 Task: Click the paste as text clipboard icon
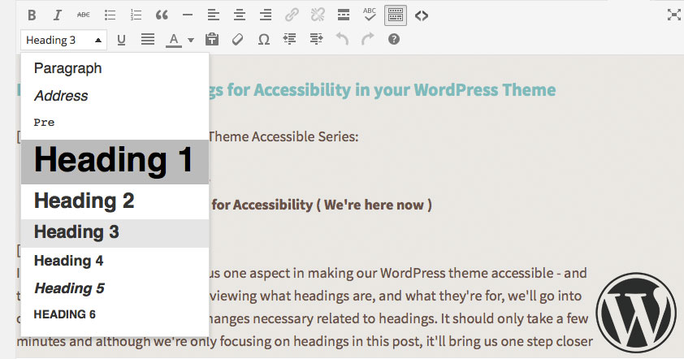pyautogui.click(x=212, y=39)
